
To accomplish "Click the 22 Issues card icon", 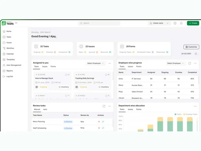I will pos(81,46).
